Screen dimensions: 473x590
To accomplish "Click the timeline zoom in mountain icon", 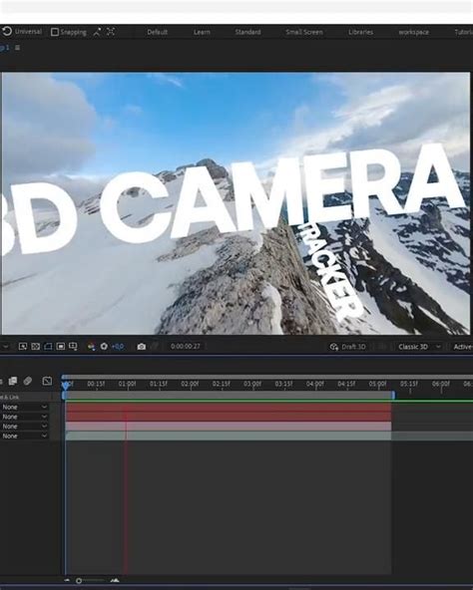I will coord(115,580).
